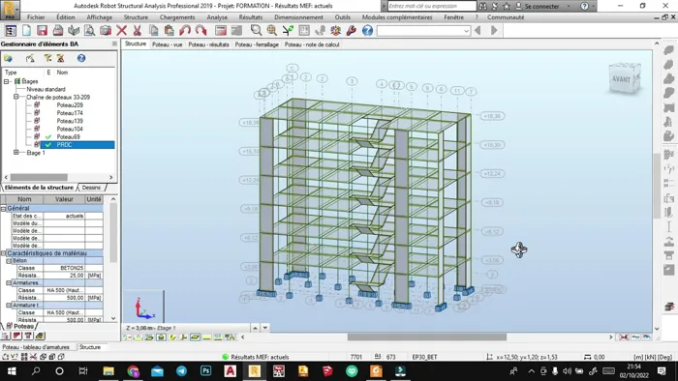Collapse the Chaîne de poteaux 33-209 node
This screenshot has height=381, width=678.
pyautogui.click(x=16, y=97)
